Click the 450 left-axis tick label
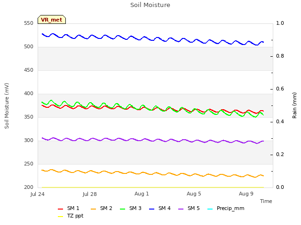The height and width of the screenshot is (225, 301). tap(29, 70)
